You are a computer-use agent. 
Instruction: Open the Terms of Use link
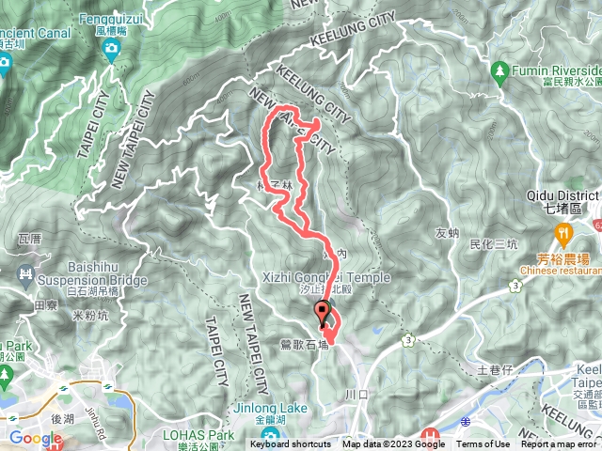[x=483, y=444]
